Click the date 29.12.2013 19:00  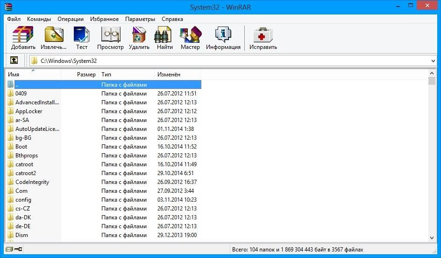pyautogui.click(x=177, y=235)
